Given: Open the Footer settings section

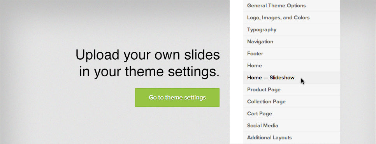Looking at the screenshot, I should (292, 54).
